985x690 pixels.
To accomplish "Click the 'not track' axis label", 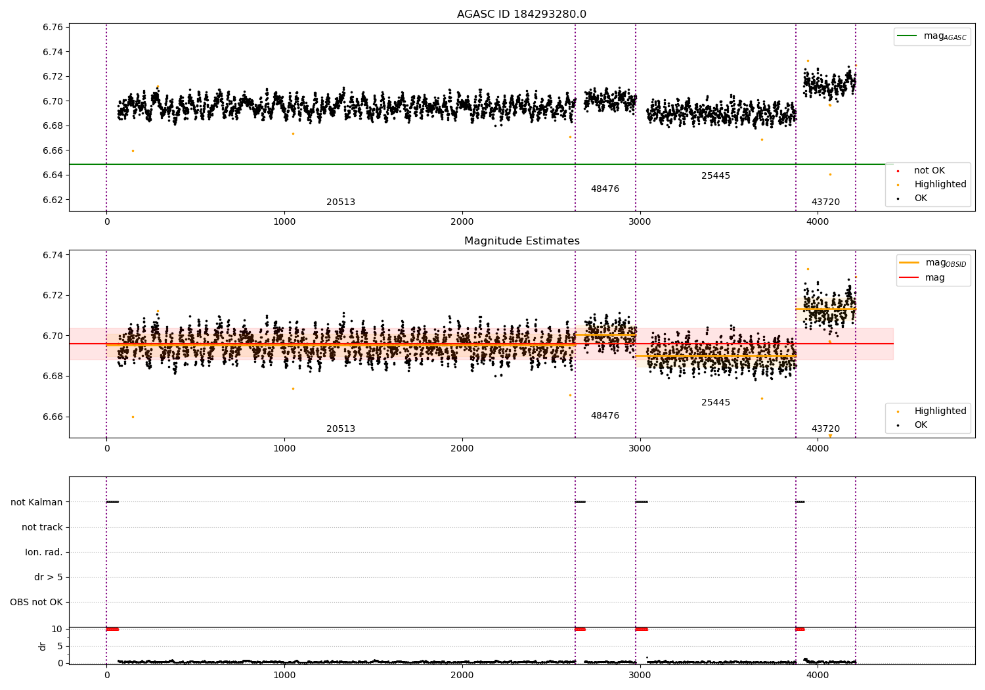I will point(42,528).
